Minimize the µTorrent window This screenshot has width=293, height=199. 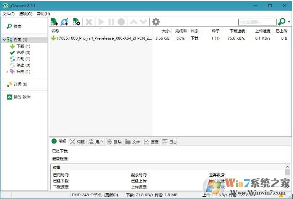[x=255, y=6]
